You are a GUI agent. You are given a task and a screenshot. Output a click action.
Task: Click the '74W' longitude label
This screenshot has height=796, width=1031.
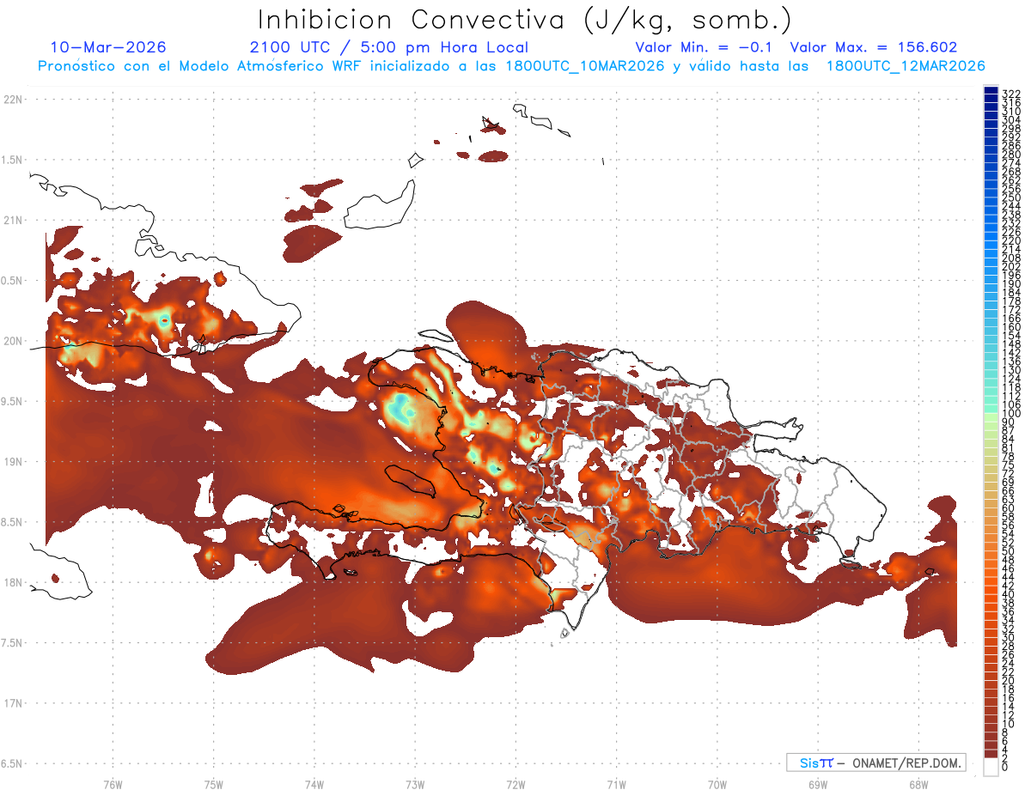(x=314, y=784)
